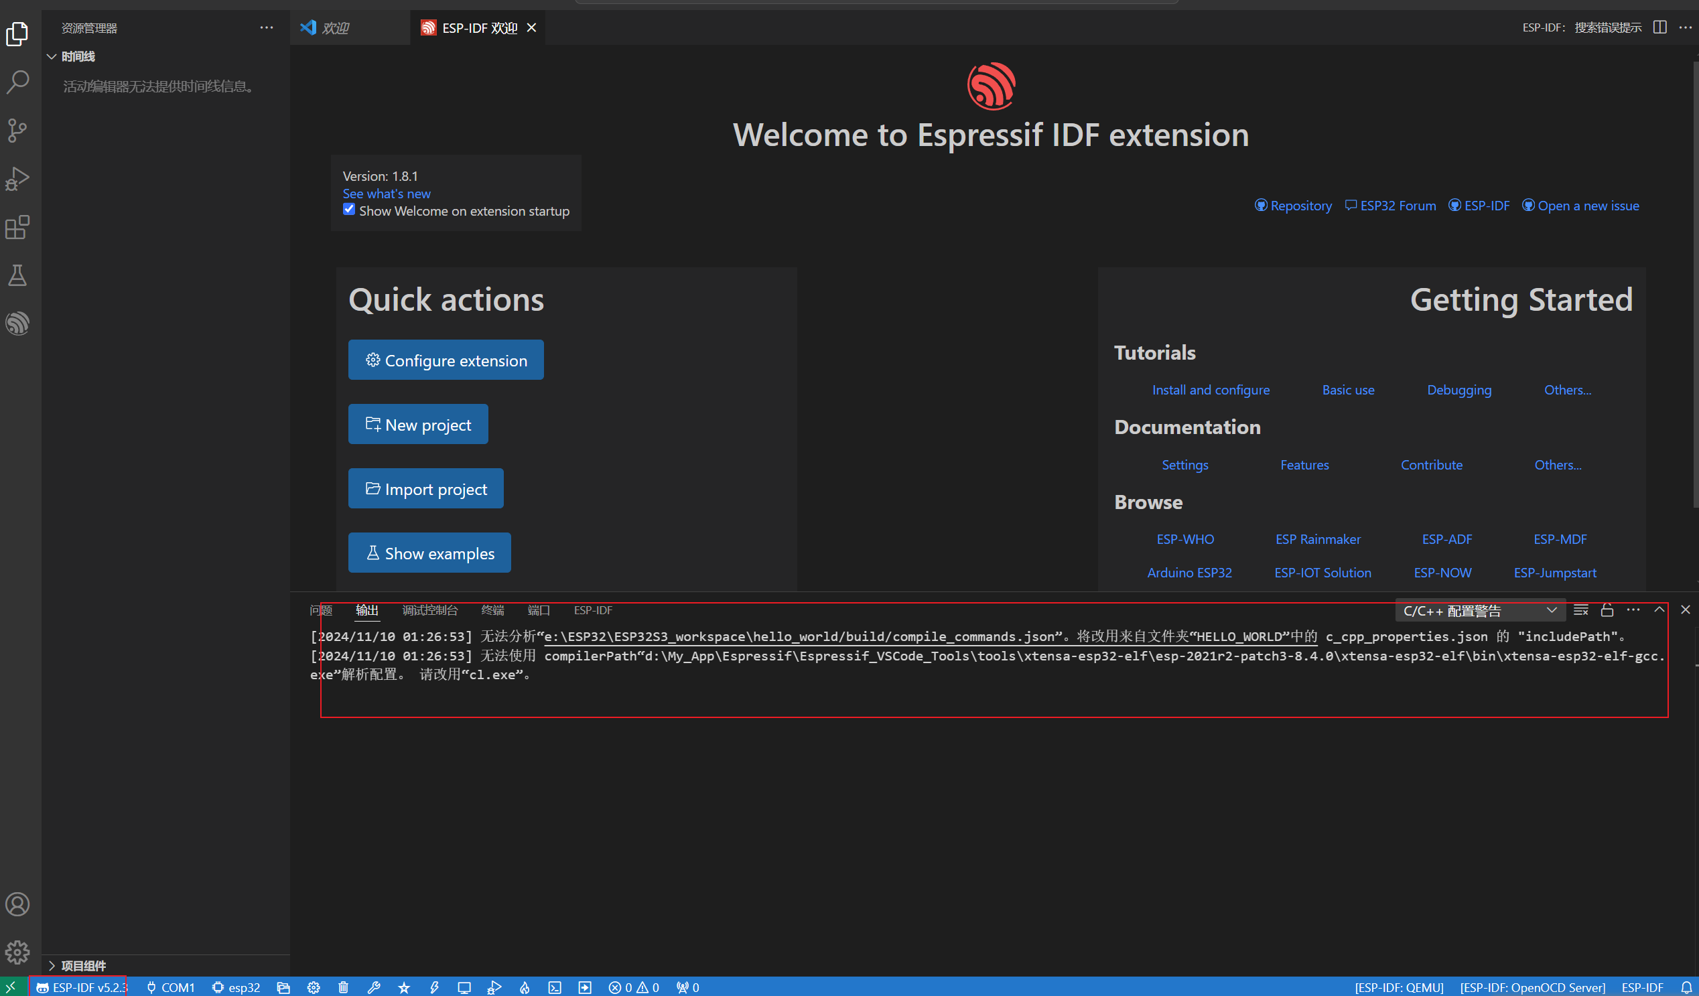Open the Testing flask icon in activity bar
The width and height of the screenshot is (1699, 996).
[x=17, y=275]
